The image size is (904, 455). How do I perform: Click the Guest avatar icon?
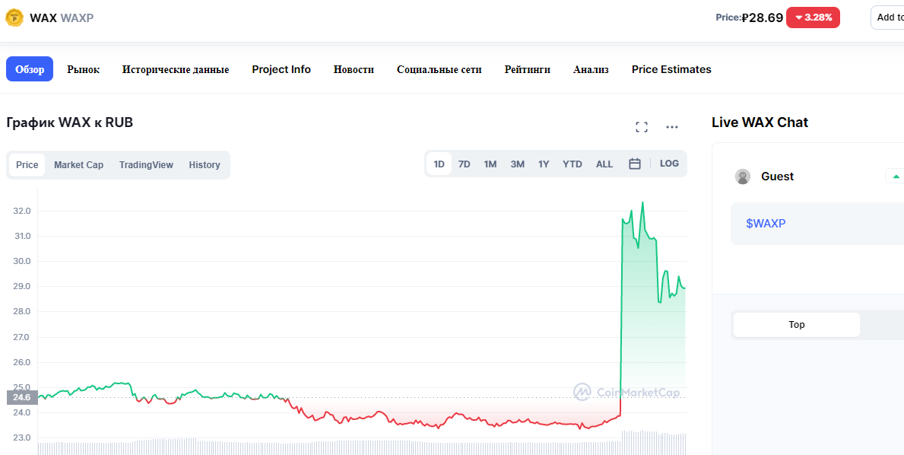point(743,177)
